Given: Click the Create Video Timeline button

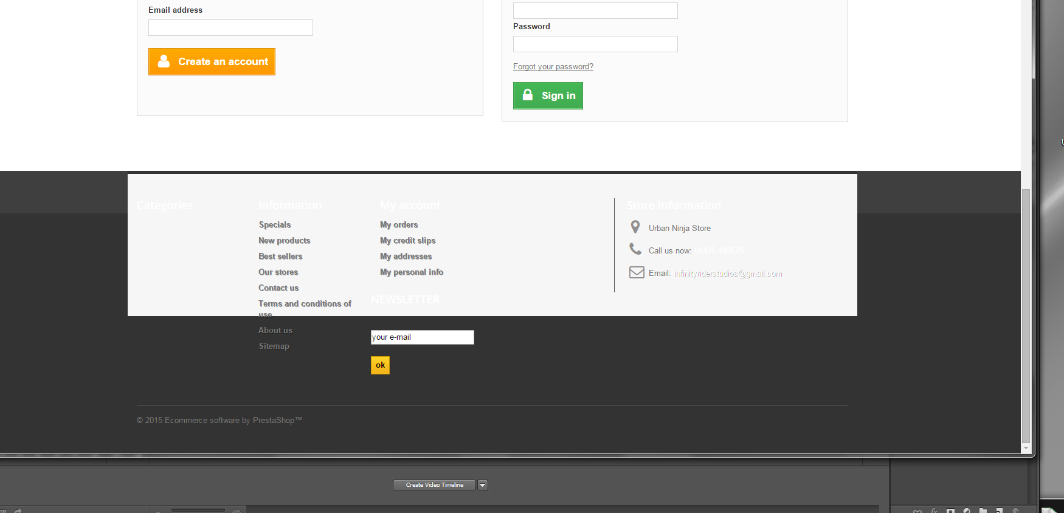Looking at the screenshot, I should click(434, 485).
